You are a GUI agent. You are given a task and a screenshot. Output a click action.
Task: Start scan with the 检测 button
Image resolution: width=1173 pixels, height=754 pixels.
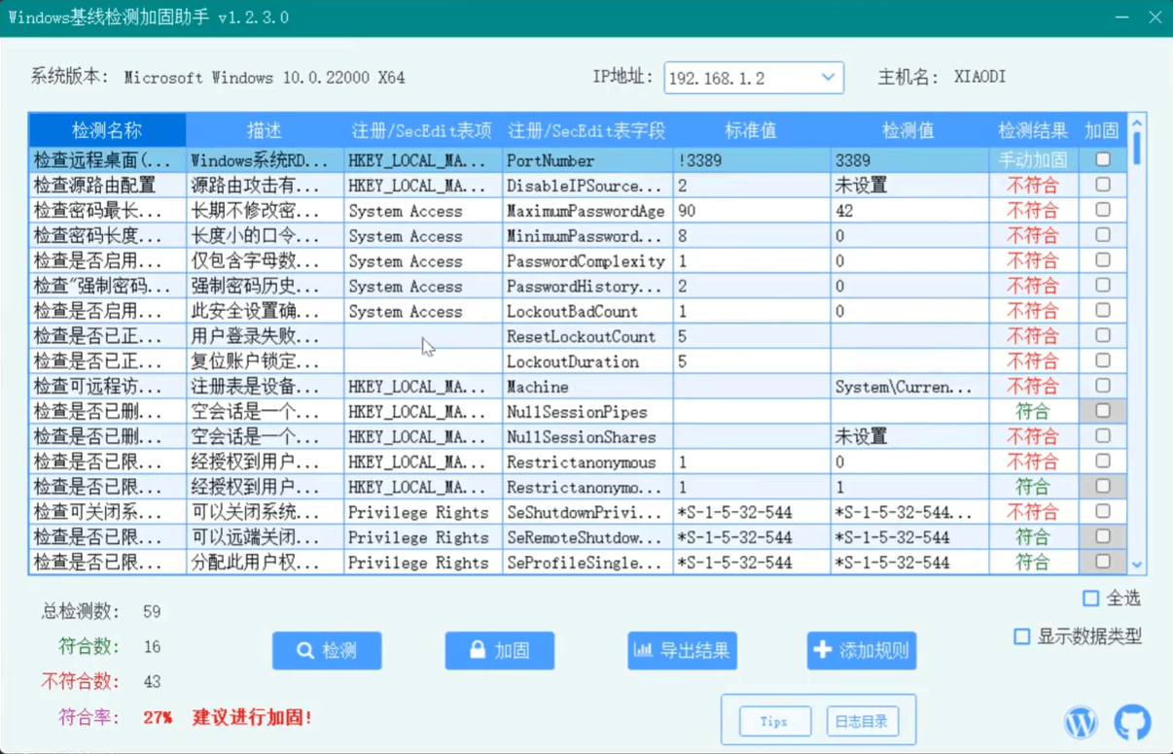327,651
